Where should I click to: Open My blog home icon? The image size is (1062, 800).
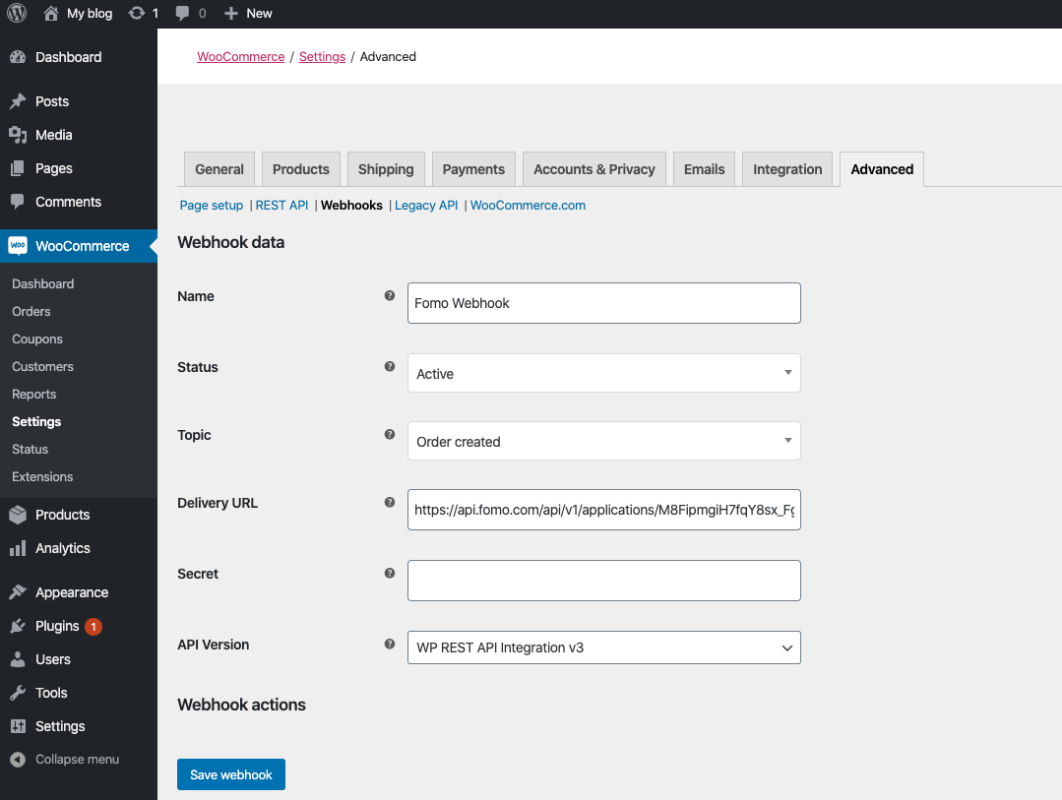point(51,13)
